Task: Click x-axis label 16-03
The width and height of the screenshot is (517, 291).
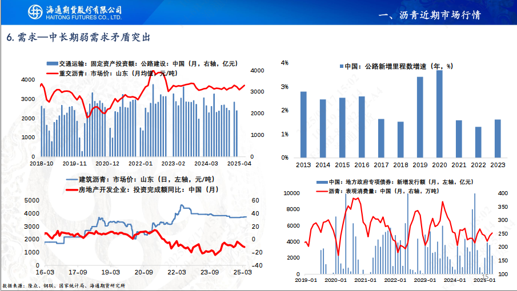Action: pos(45,273)
